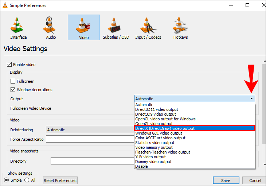Click the VLC cone icon in the title bar
The image size is (266, 186).
coord(5,5)
